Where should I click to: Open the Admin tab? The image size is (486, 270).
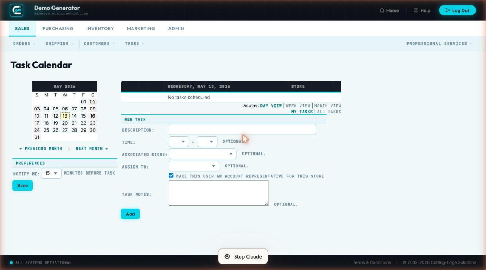pyautogui.click(x=176, y=29)
